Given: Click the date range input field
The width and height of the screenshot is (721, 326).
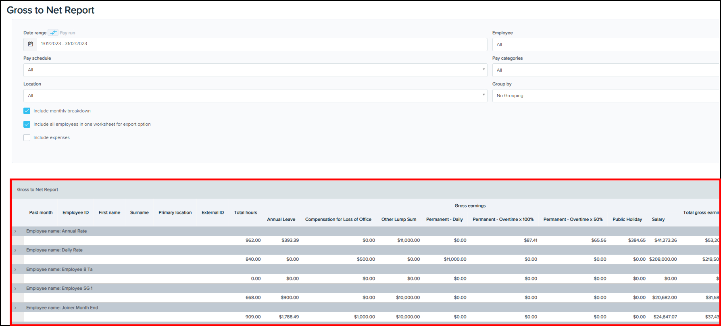Looking at the screenshot, I should tap(261, 44).
